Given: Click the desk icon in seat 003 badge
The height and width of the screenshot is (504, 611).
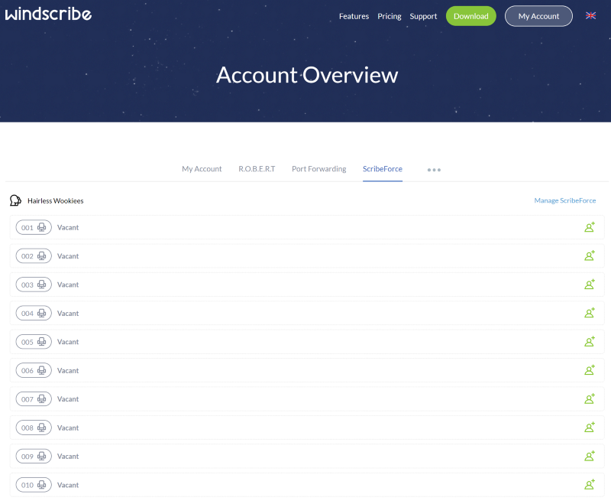Looking at the screenshot, I should 42,285.
